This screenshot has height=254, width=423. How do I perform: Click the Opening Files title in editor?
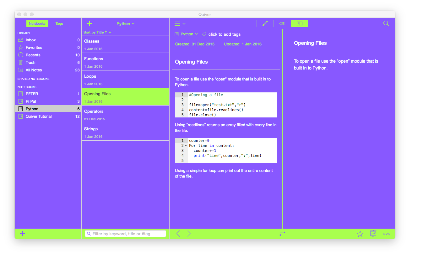(191, 62)
